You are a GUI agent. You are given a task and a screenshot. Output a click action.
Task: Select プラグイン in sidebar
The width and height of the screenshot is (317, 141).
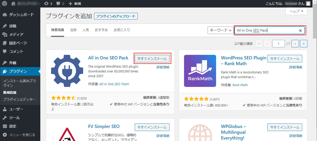tap(20, 71)
